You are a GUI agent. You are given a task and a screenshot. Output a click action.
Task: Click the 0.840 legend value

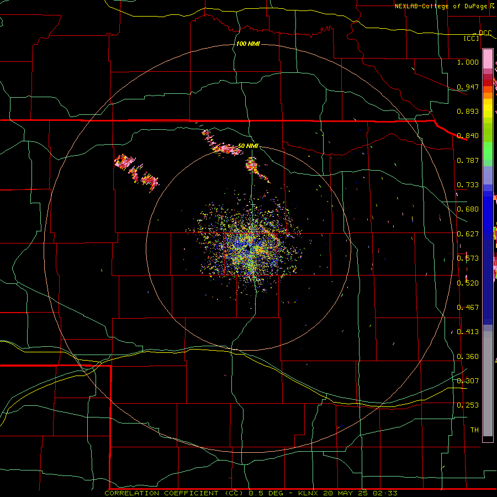468,136
